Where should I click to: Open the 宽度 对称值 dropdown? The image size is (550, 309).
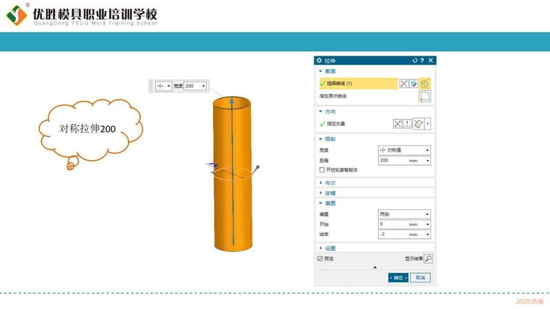click(x=404, y=150)
